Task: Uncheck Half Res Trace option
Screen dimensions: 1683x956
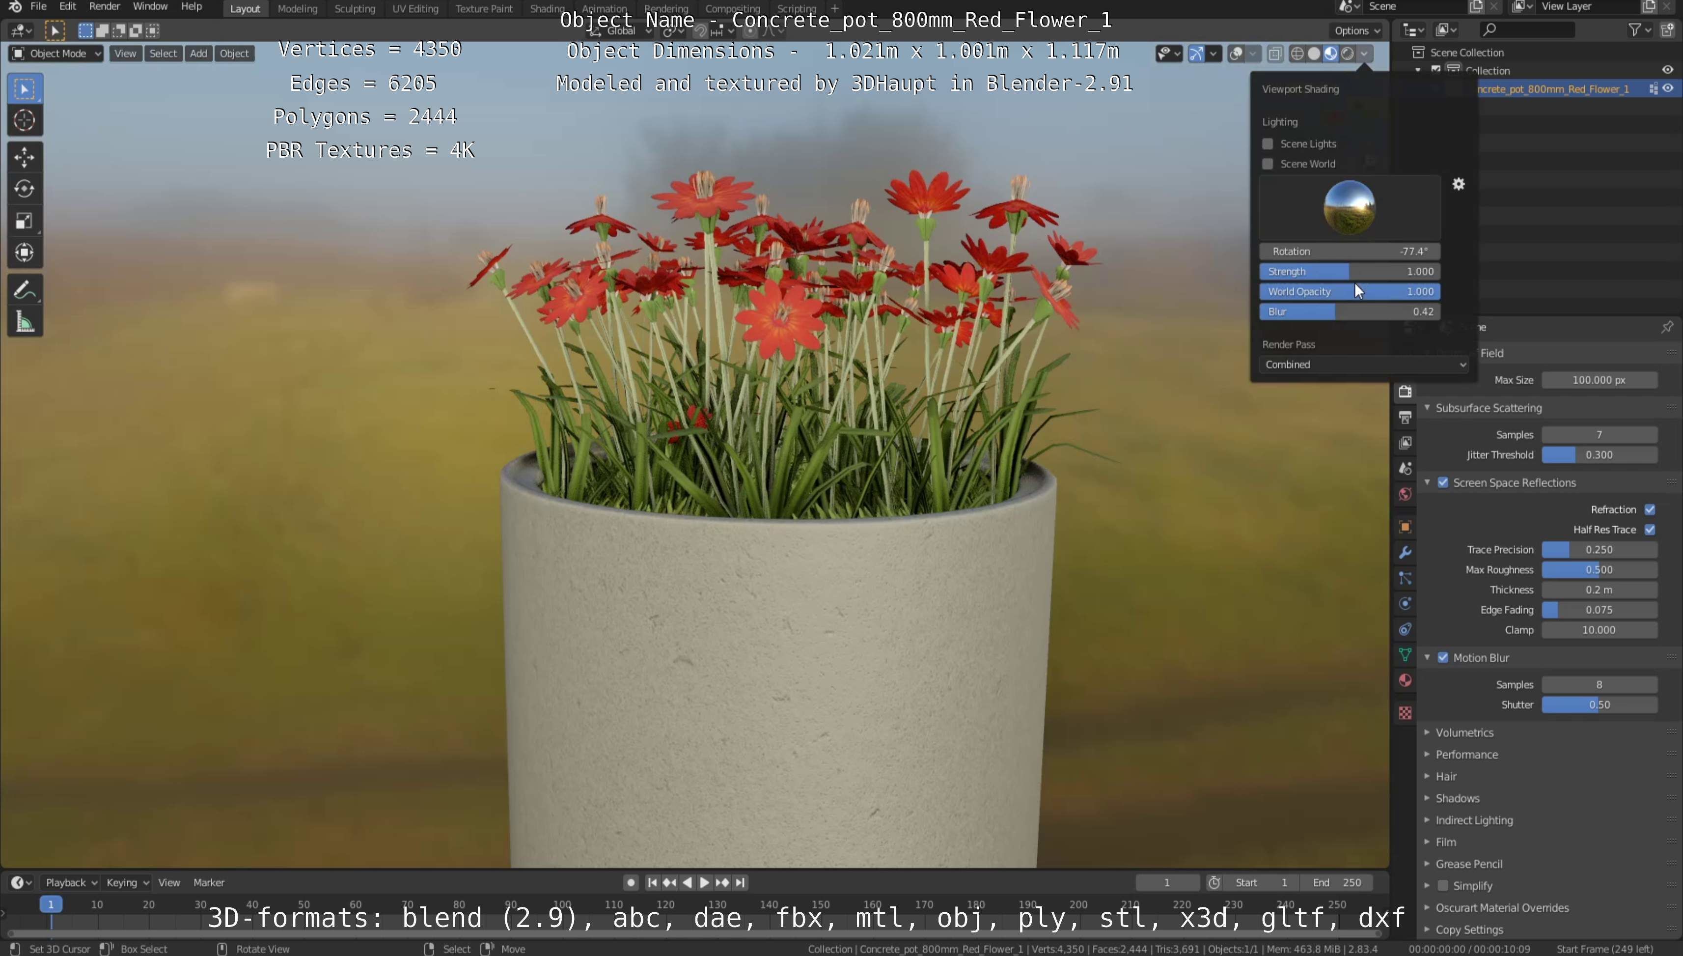Action: click(1650, 530)
